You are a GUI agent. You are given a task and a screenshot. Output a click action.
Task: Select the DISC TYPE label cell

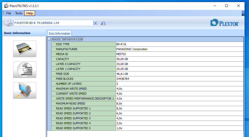(x=84, y=44)
